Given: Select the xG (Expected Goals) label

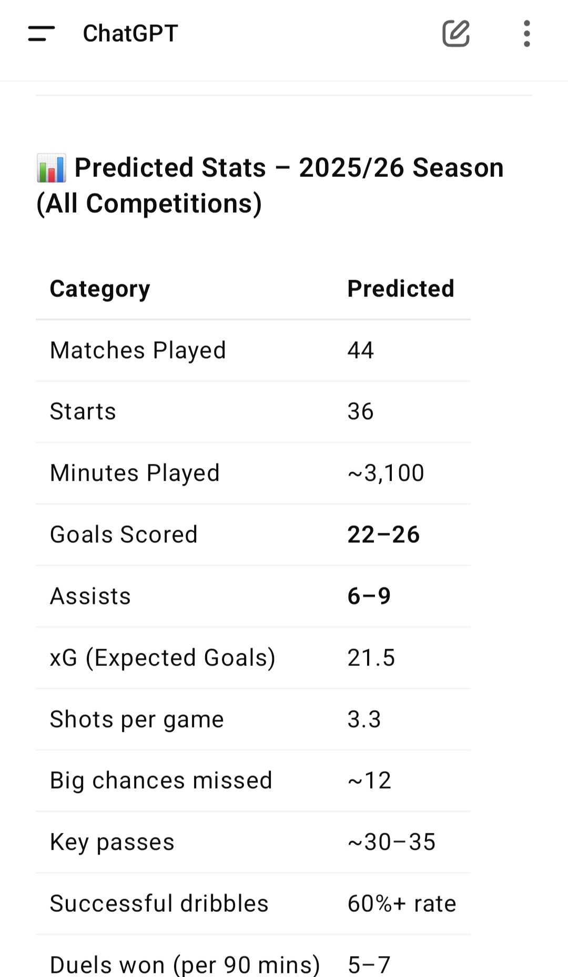Looking at the screenshot, I should click(x=163, y=658).
